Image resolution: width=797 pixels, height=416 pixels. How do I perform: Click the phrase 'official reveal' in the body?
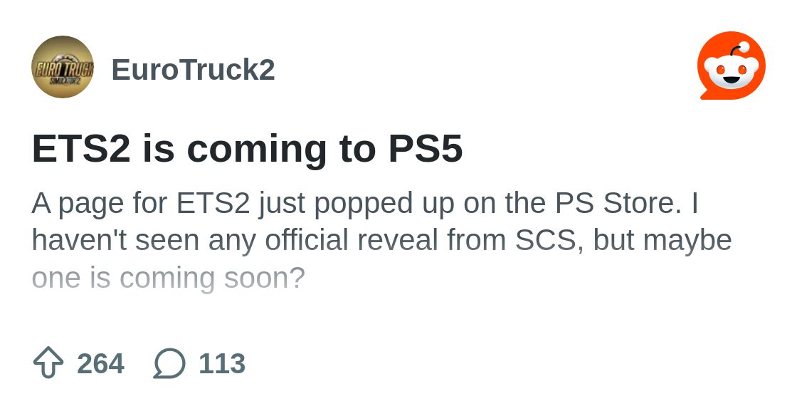[352, 240]
